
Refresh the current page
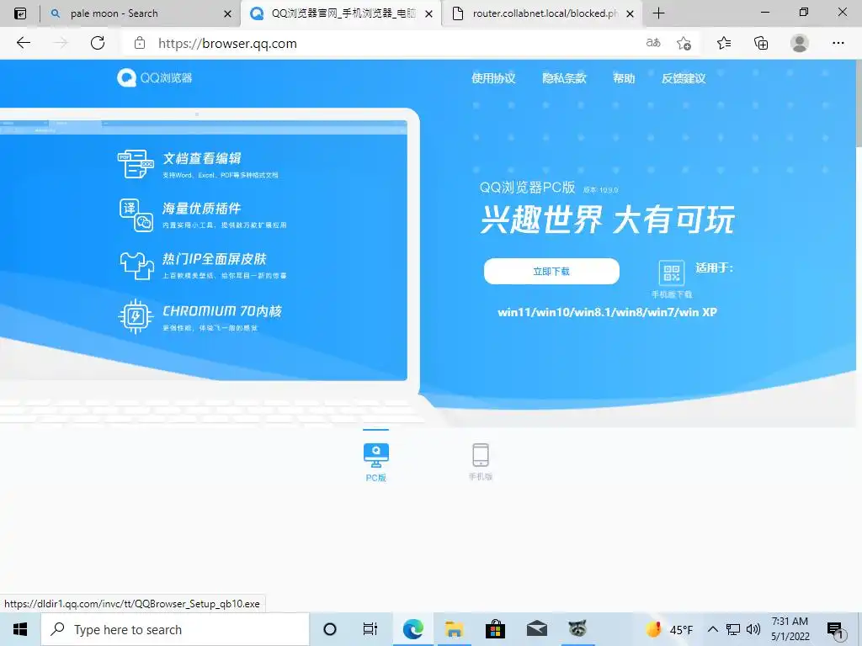click(98, 43)
